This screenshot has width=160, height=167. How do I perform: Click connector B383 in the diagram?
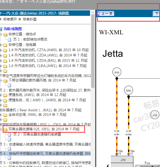click(x=128, y=90)
